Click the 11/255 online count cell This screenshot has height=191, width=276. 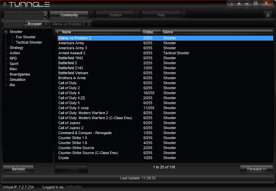(x=149, y=108)
